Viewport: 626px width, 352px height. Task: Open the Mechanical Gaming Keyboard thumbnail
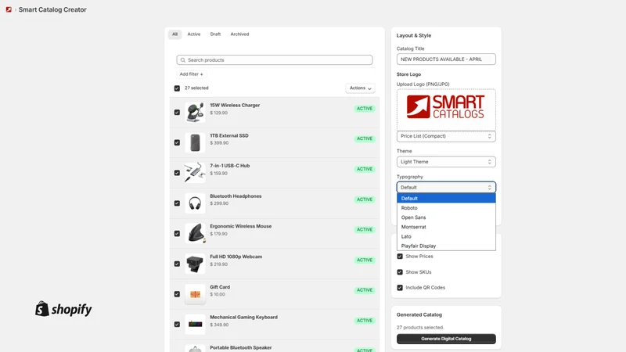(x=195, y=325)
